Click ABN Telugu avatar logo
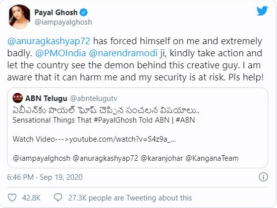The height and width of the screenshot is (208, 277). click(x=18, y=98)
